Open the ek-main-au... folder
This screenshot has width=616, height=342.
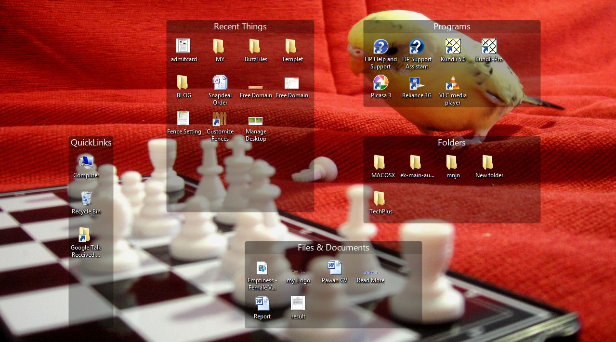(x=417, y=162)
